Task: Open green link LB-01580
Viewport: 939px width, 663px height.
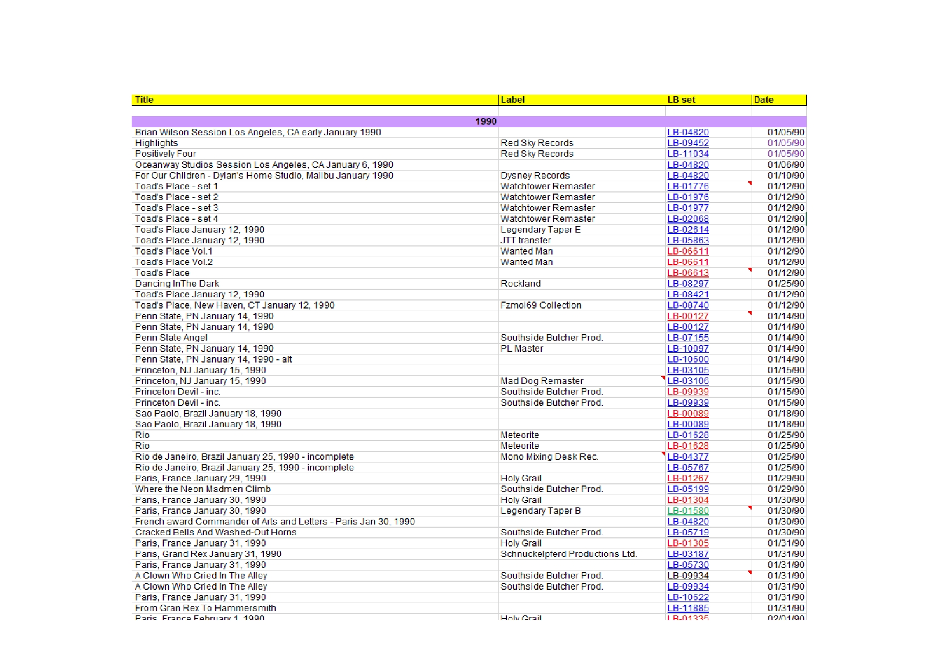Action: [688, 511]
